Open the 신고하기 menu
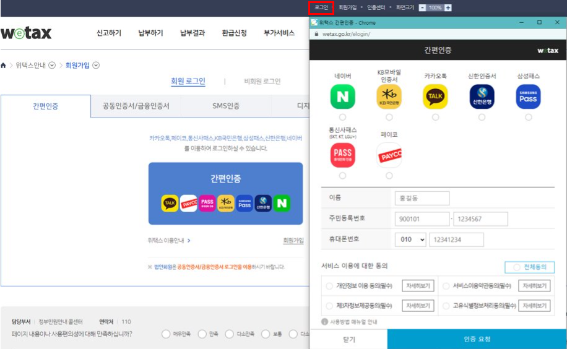This screenshot has width=567, height=349. 109,33
